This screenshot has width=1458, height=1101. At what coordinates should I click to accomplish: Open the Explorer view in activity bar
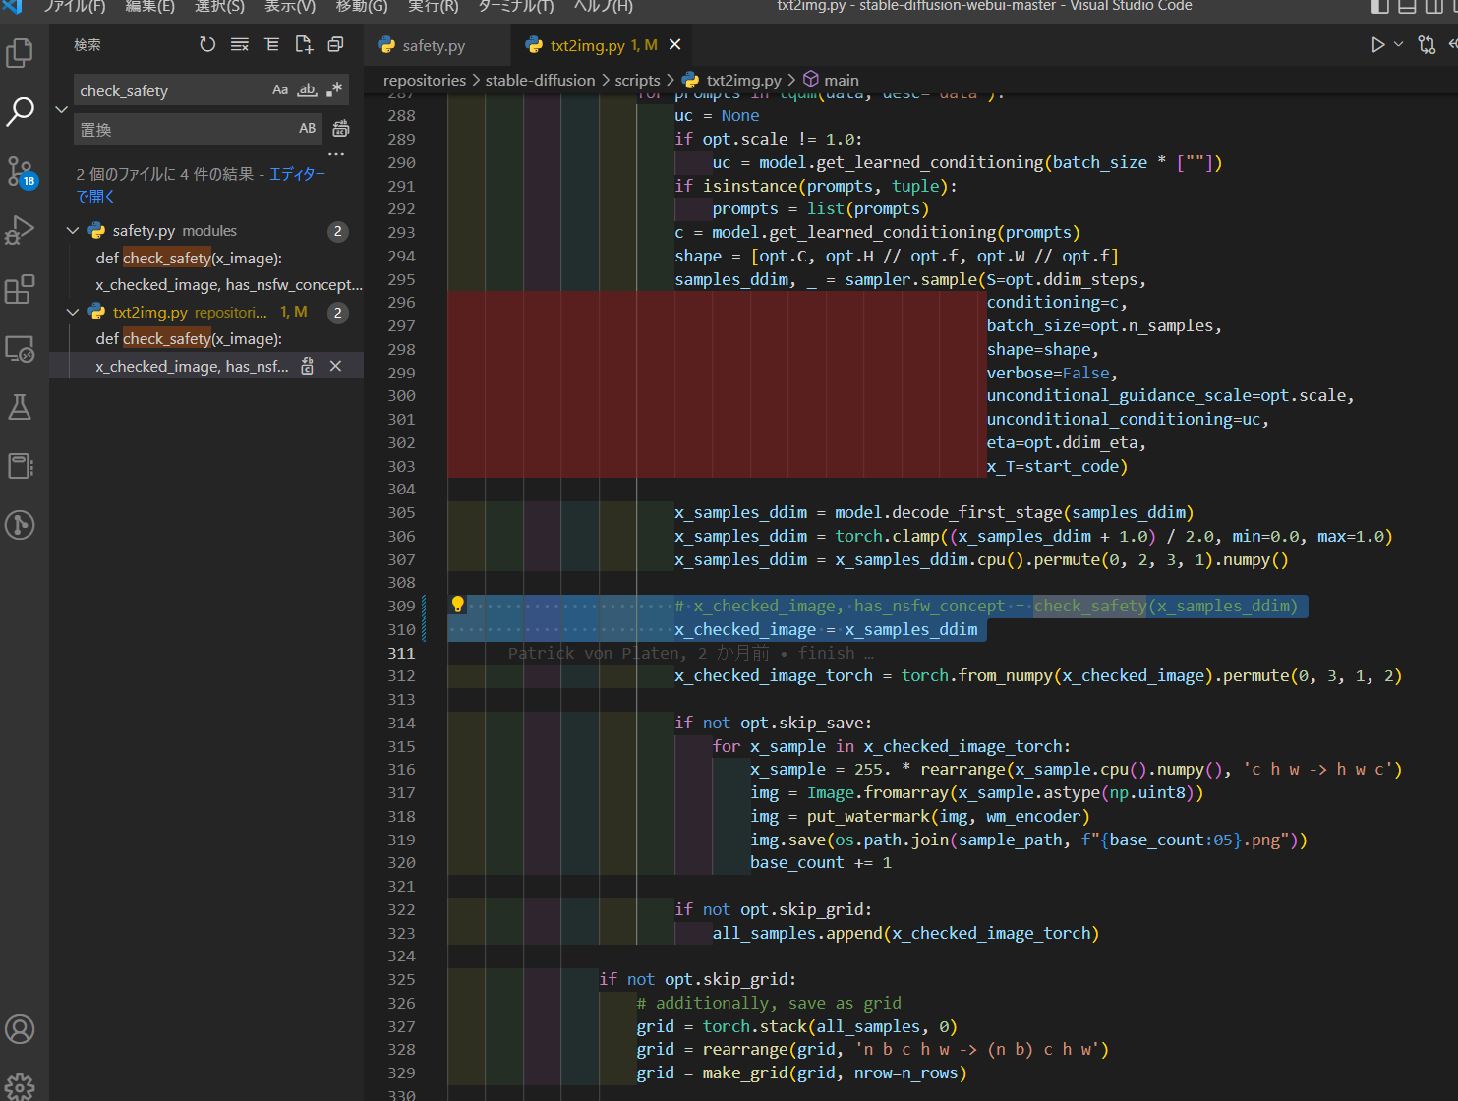pyautogui.click(x=20, y=52)
